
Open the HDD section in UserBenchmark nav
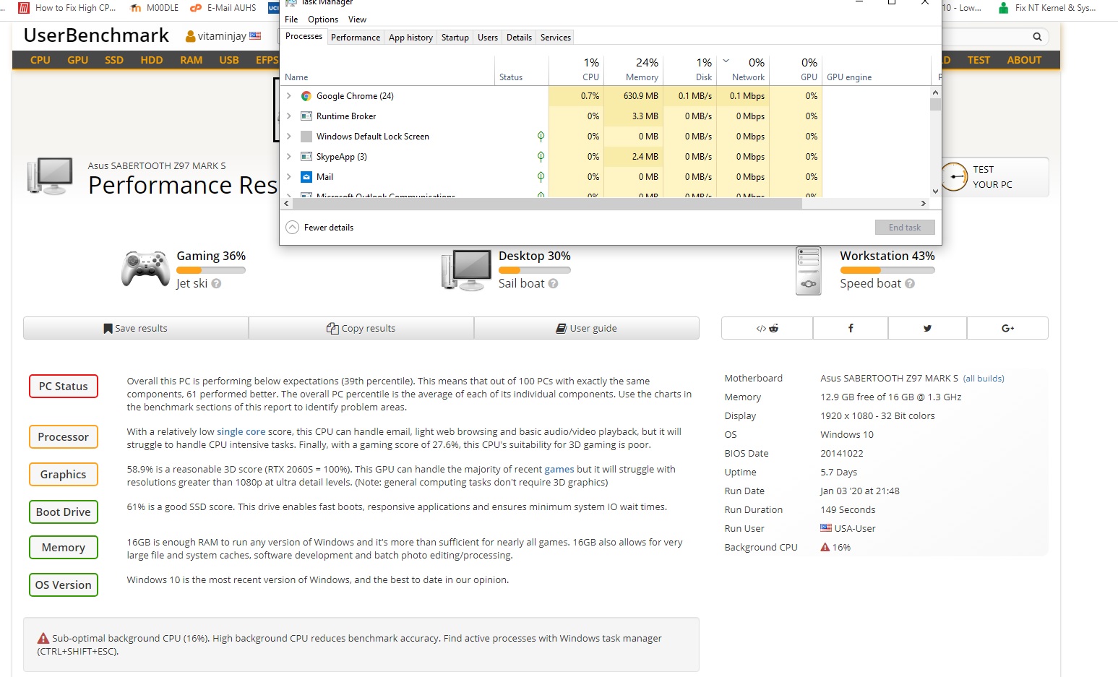point(152,60)
